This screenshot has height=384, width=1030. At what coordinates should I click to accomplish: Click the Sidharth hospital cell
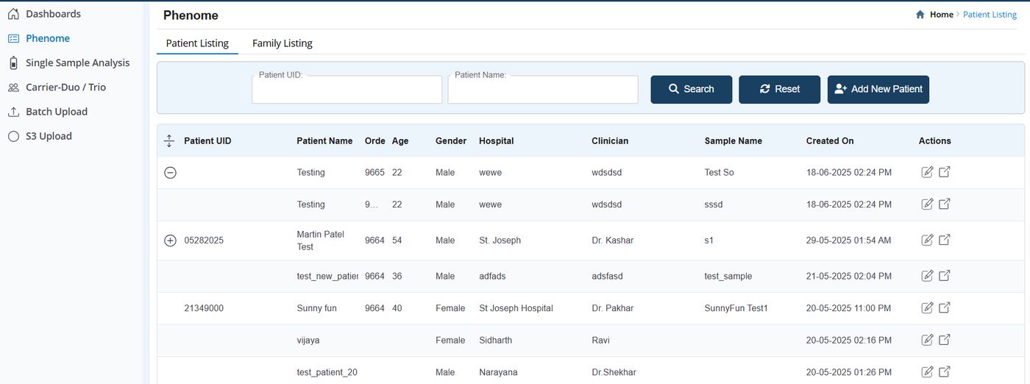pos(495,340)
